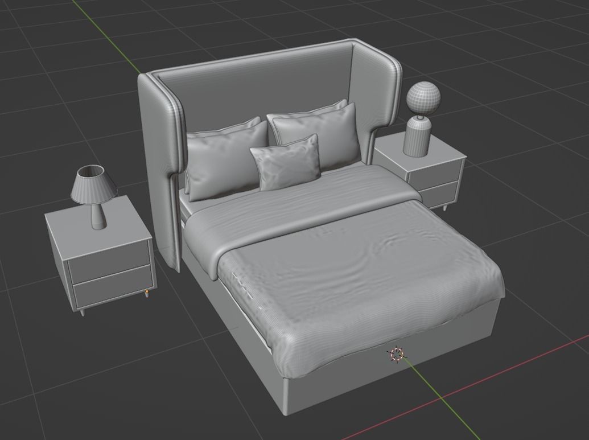Select the top drawer of left nightstand
The height and width of the screenshot is (440, 589).
tap(110, 261)
